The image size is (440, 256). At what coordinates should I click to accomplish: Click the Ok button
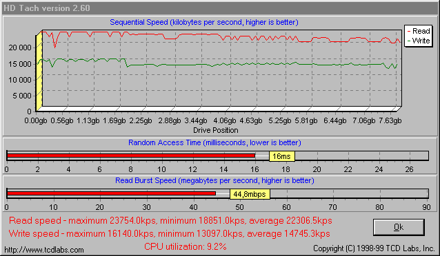pyautogui.click(x=399, y=227)
